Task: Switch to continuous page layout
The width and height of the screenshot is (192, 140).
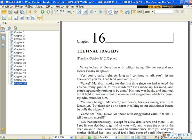Action: coord(132,137)
